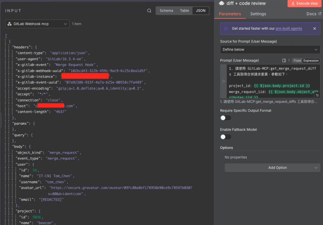Select the JSON view tab
Screen dimensions: 323x225
click(200, 11)
